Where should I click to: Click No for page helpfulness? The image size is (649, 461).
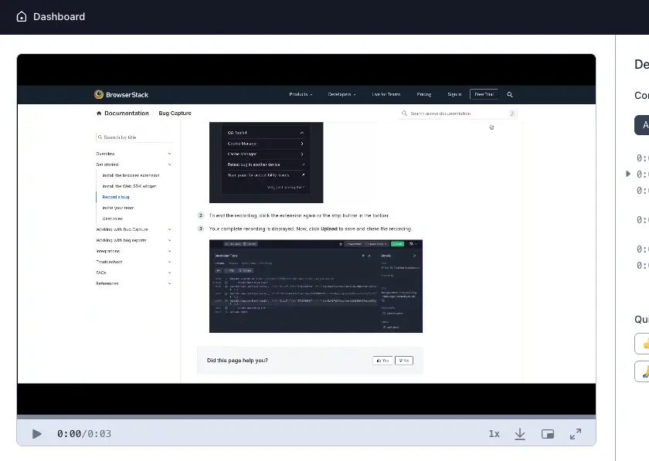404,361
